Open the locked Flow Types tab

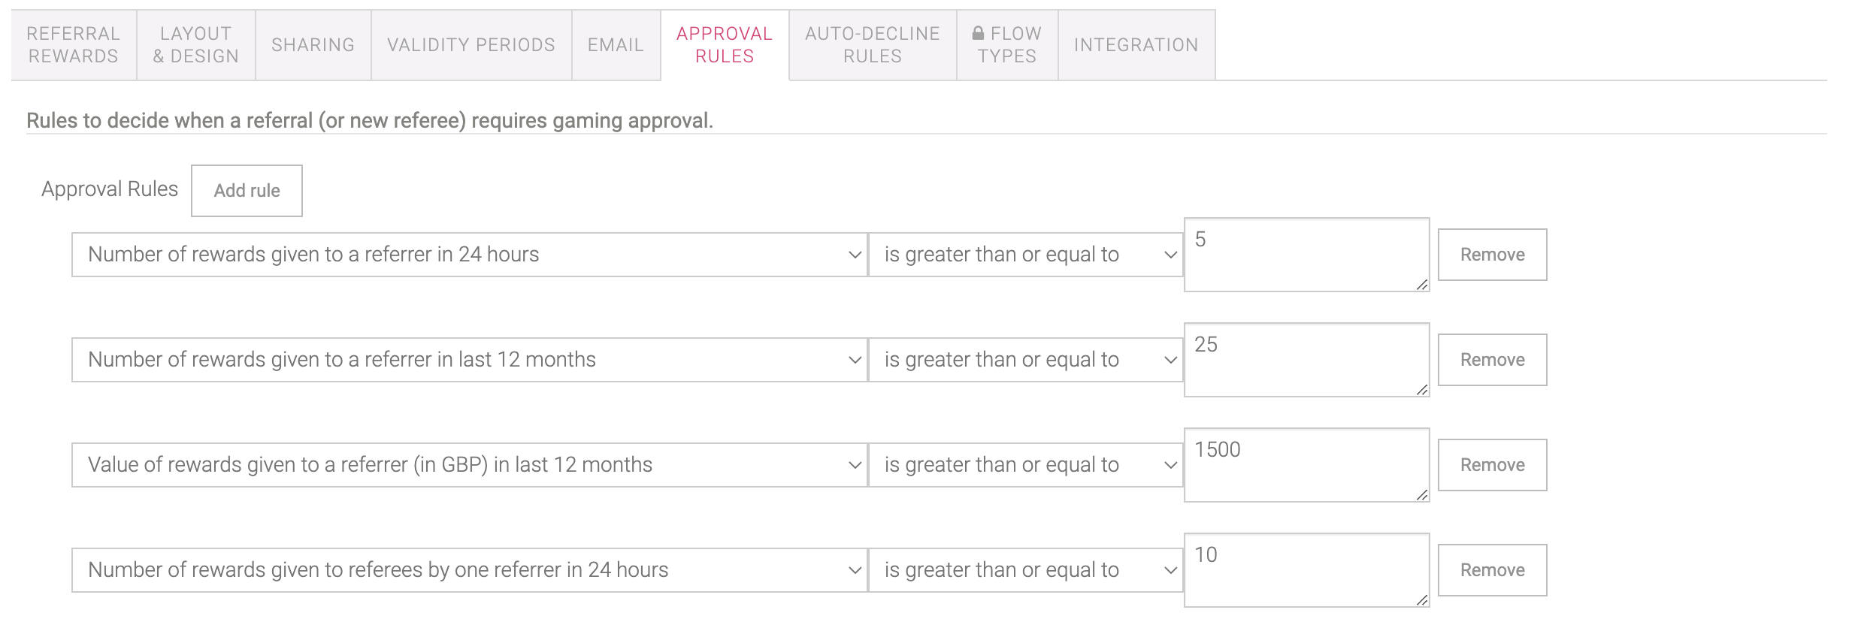[1007, 45]
